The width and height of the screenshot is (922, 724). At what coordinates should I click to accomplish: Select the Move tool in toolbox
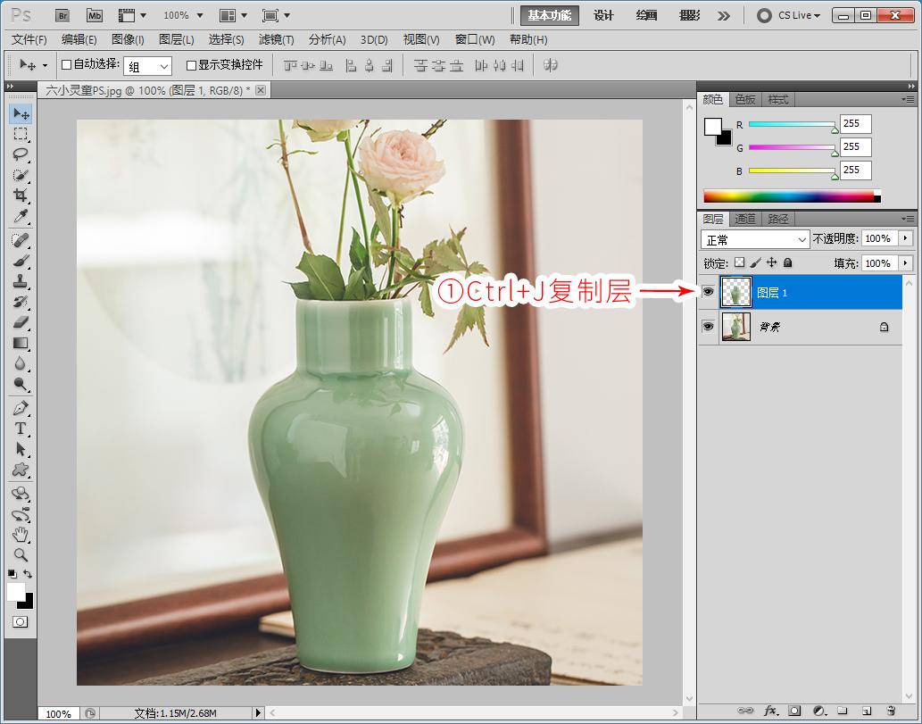(21, 113)
